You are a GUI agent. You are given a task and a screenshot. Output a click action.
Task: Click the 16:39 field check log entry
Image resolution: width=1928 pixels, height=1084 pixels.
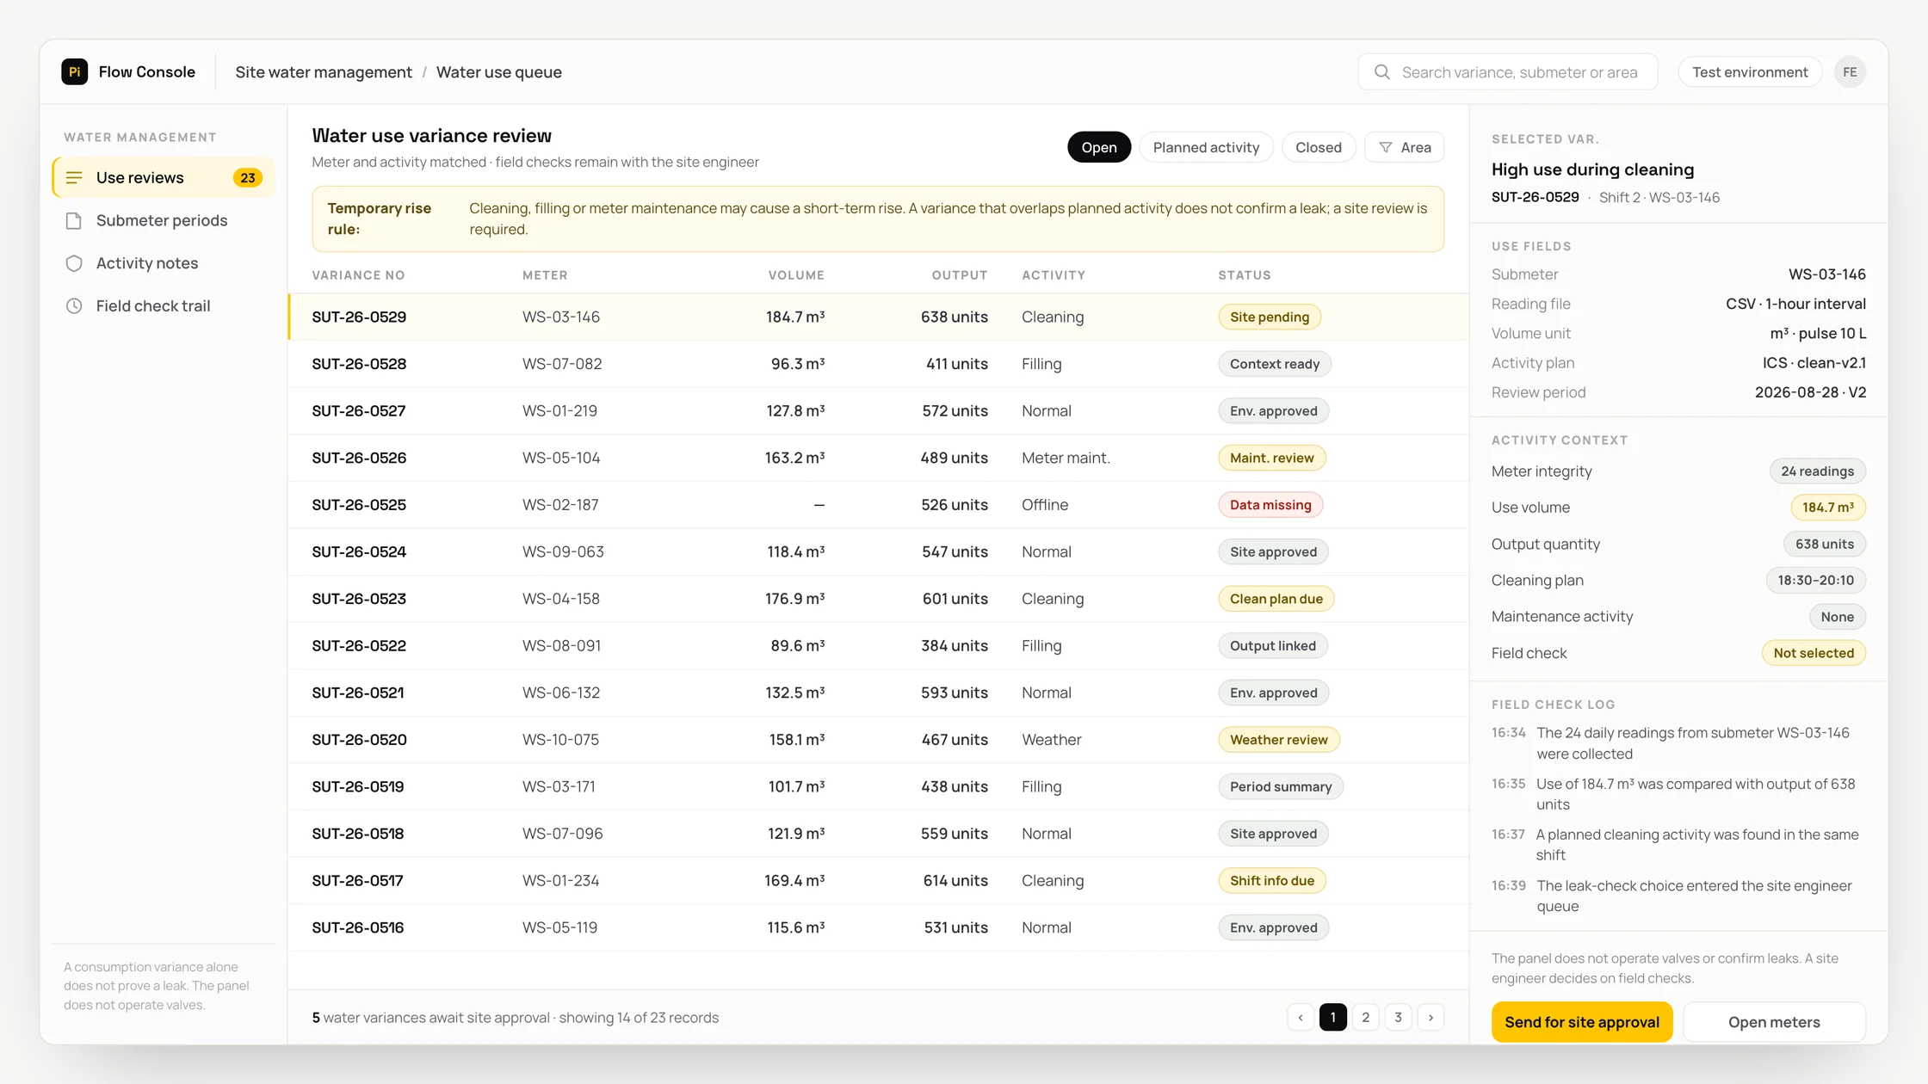point(1678,896)
